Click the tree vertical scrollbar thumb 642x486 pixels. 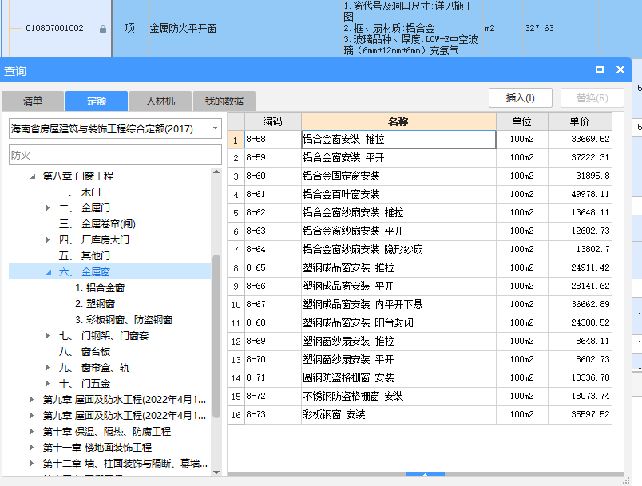coord(216,336)
